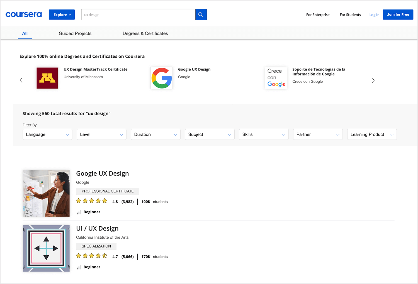Open Soporte de Tecnologías de la Información link
Screen dimensions: 418x284
tap(319, 72)
